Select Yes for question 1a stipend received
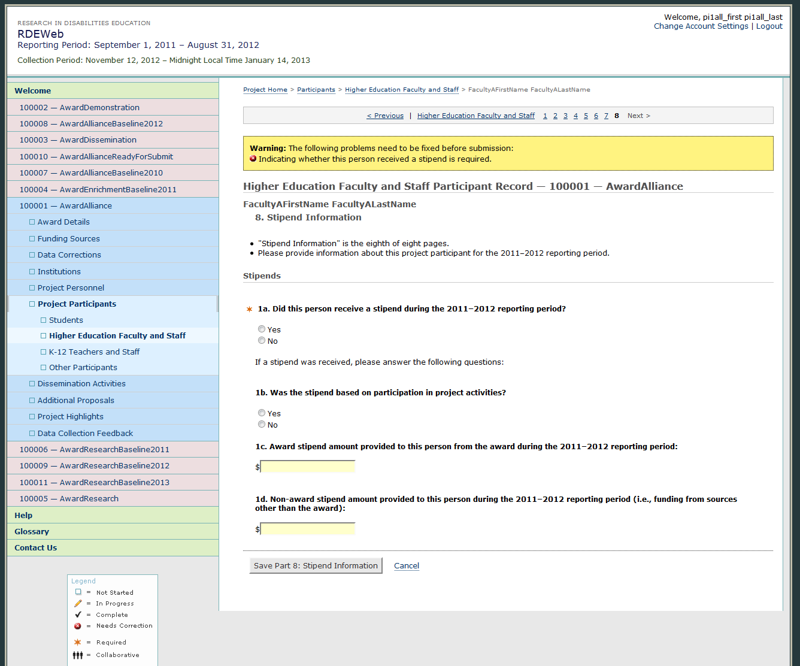800x666 pixels. point(262,329)
